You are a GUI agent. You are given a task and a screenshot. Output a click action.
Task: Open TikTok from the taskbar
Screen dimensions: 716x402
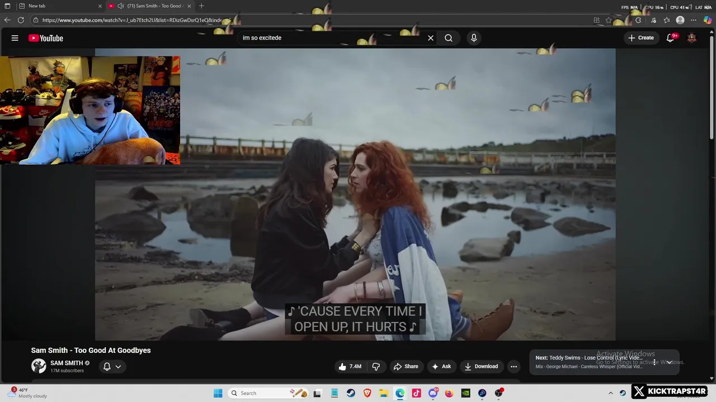coord(416,393)
